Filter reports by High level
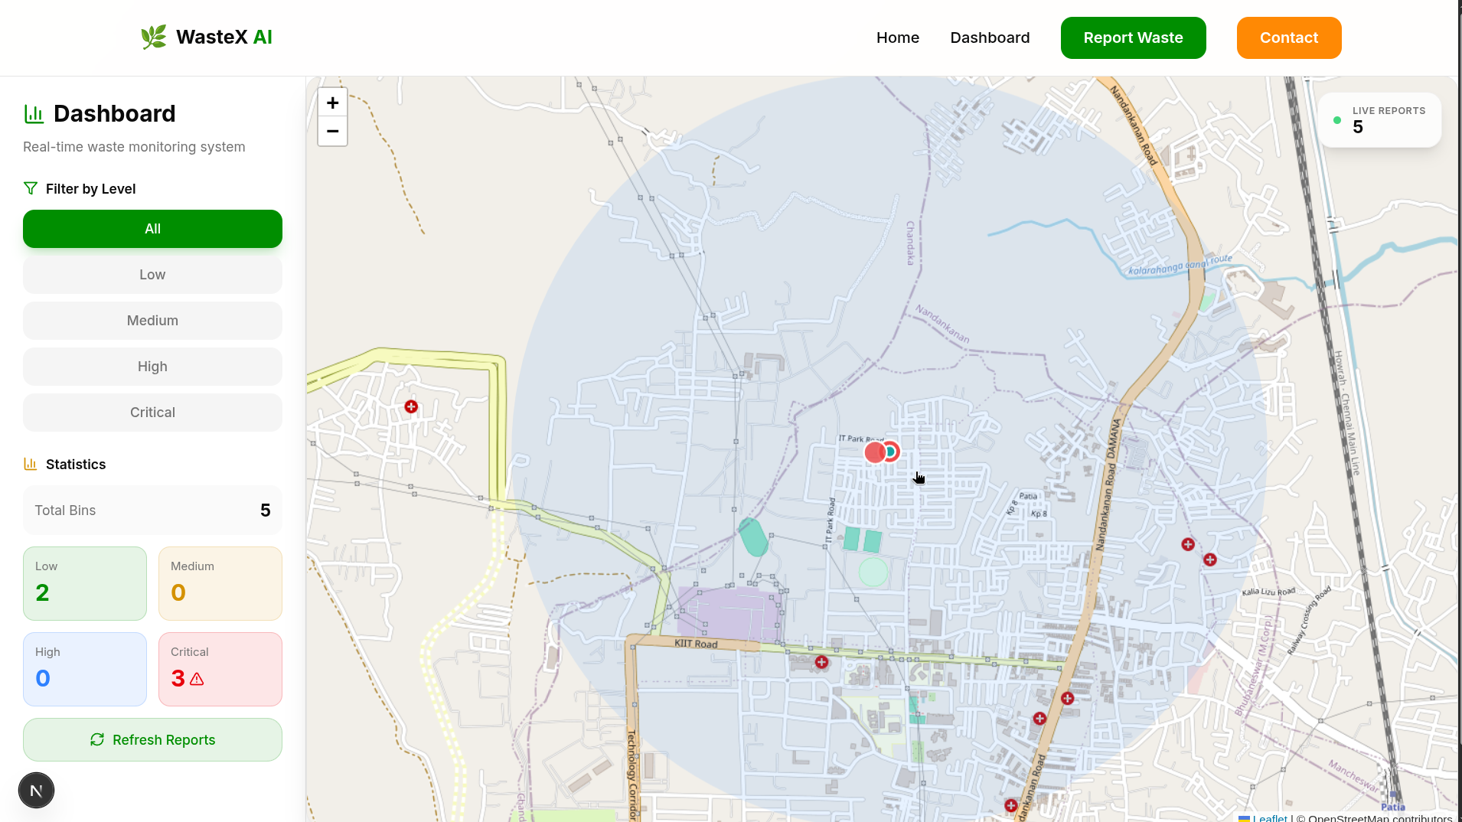Screen dimensions: 1462x822 point(152,367)
